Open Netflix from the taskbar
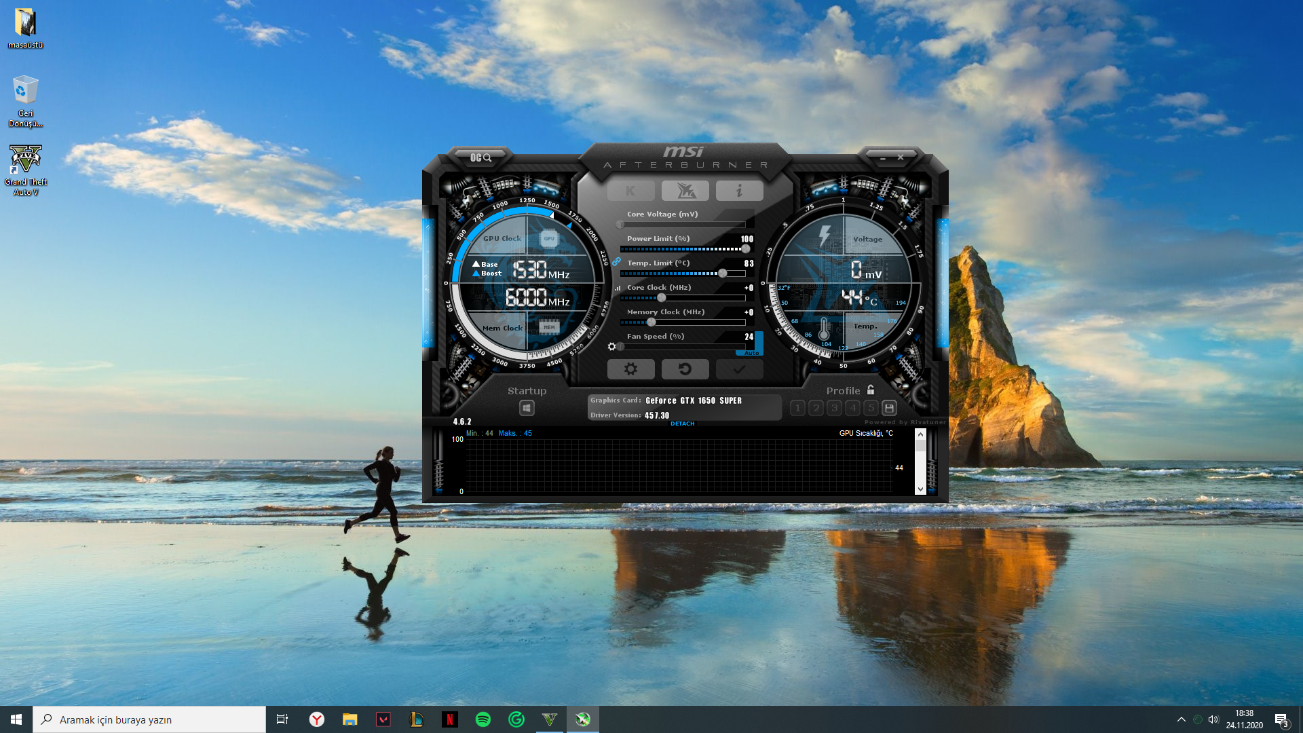Image resolution: width=1303 pixels, height=733 pixels. coord(450,719)
